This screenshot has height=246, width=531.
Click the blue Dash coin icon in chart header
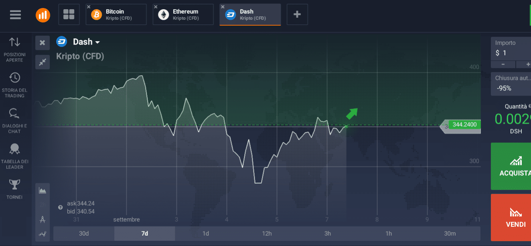tap(62, 42)
